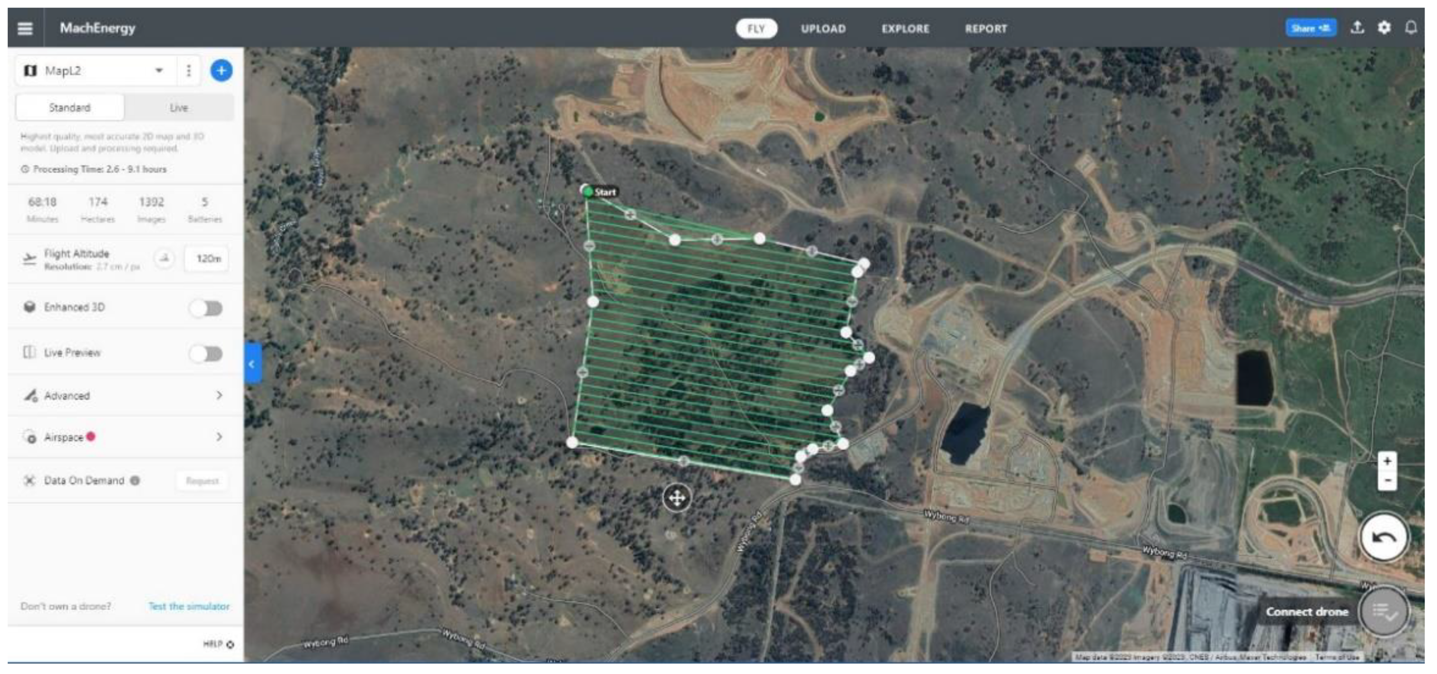Image resolution: width=1437 pixels, height=674 pixels.
Task: Open the MapL2 plan dropdown
Action: coord(158,71)
